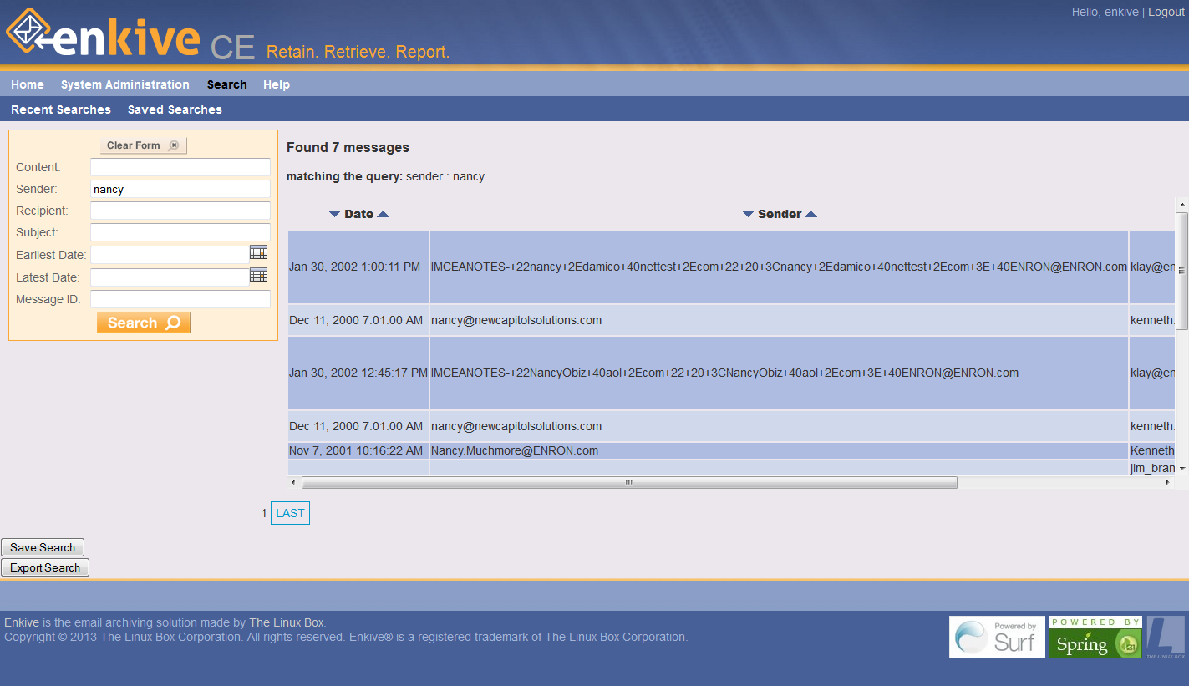Open the Earliest Date calendar picker
This screenshot has height=686, width=1189.
pos(257,253)
